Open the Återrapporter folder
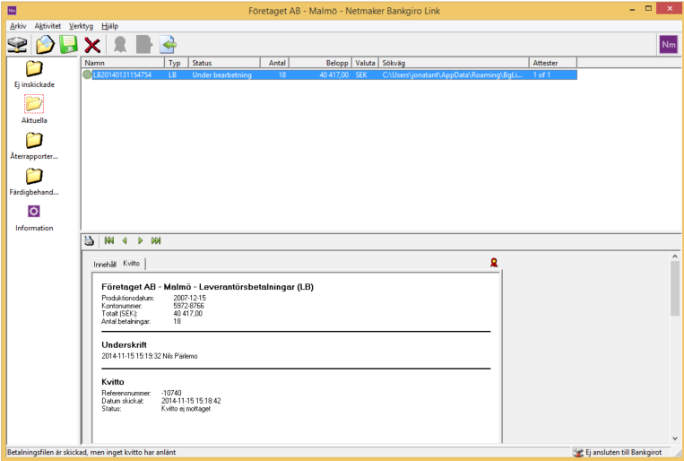The height and width of the screenshot is (461, 684). click(x=34, y=146)
